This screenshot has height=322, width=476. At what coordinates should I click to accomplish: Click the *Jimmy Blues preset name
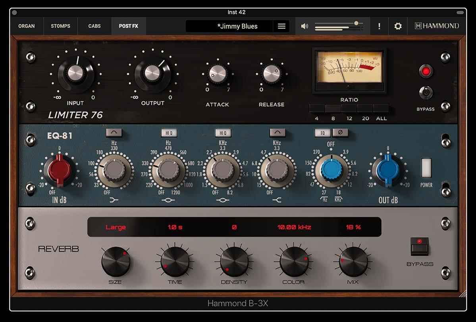point(237,27)
